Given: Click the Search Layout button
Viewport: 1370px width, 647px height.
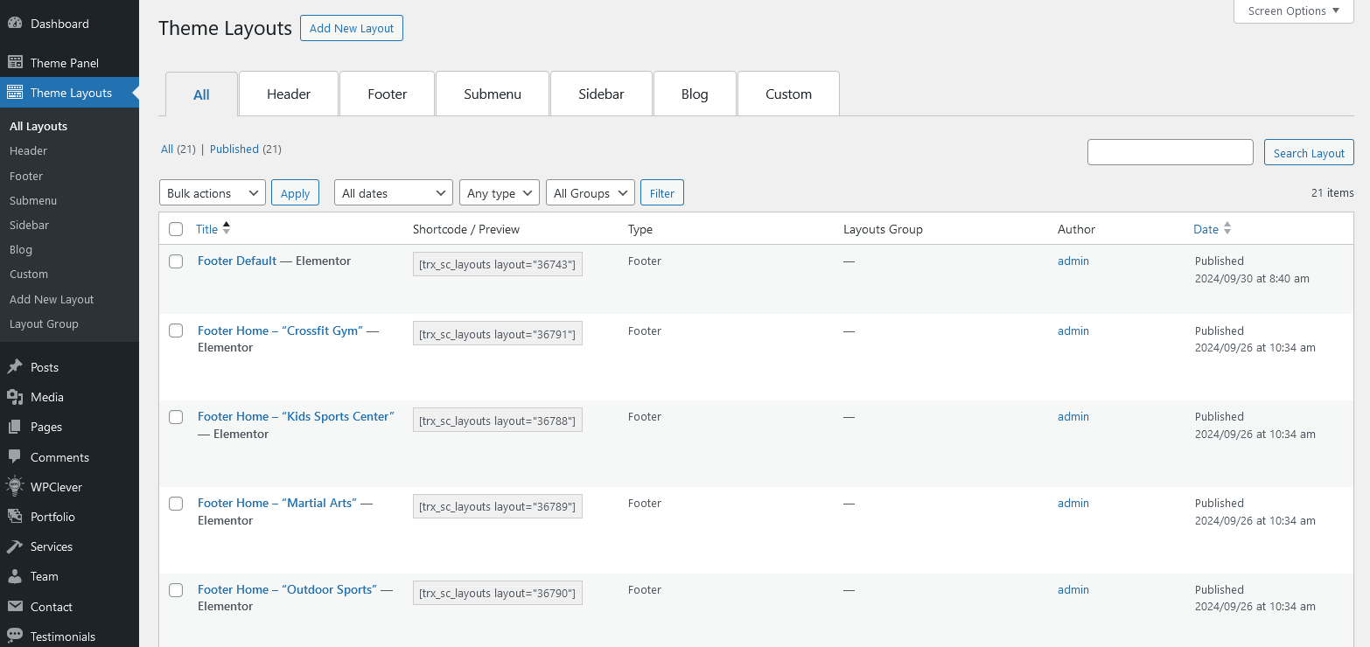Looking at the screenshot, I should click(x=1309, y=153).
